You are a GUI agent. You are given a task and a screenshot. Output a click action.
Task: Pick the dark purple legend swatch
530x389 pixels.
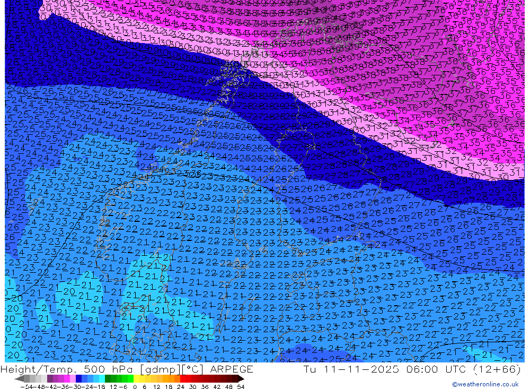coord(50,378)
